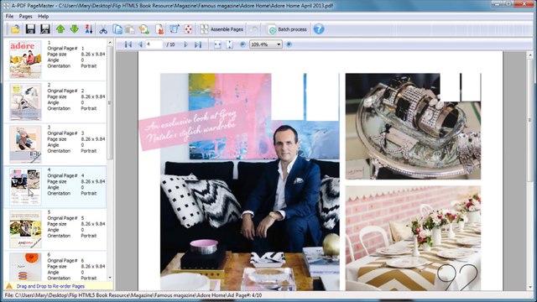Click the delete page icon
The width and height of the screenshot is (537, 302).
[x=159, y=29]
